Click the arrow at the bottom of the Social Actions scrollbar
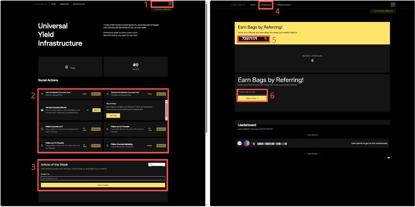This screenshot has height=207, width=415. coord(166,119)
